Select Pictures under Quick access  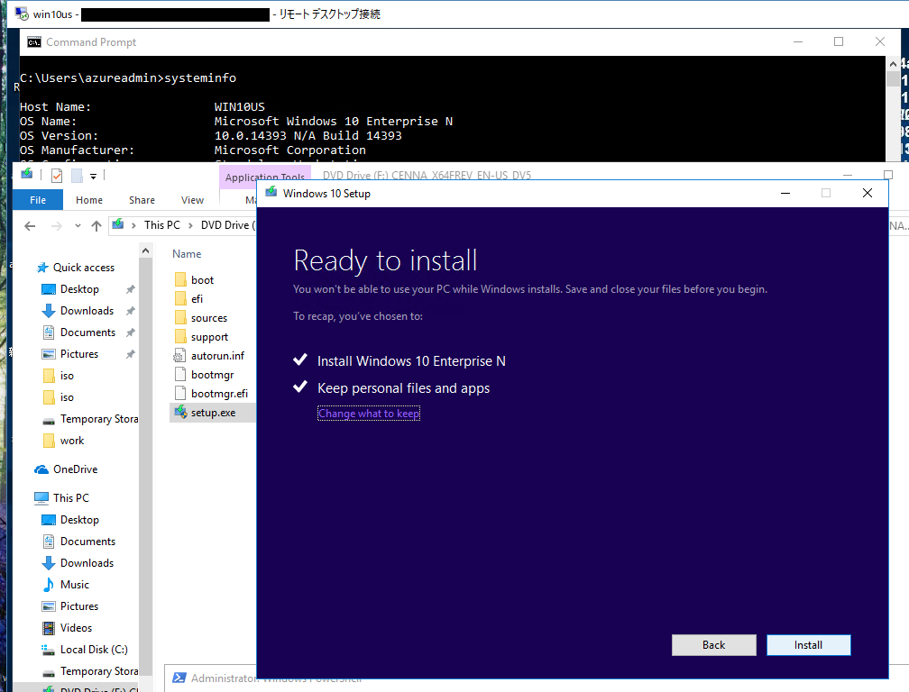click(78, 354)
